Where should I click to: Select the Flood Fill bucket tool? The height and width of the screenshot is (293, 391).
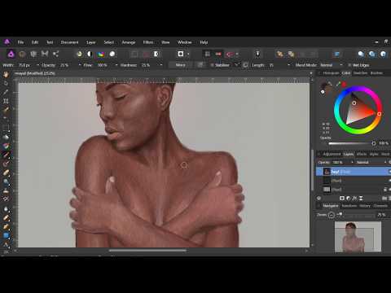click(x=6, y=137)
